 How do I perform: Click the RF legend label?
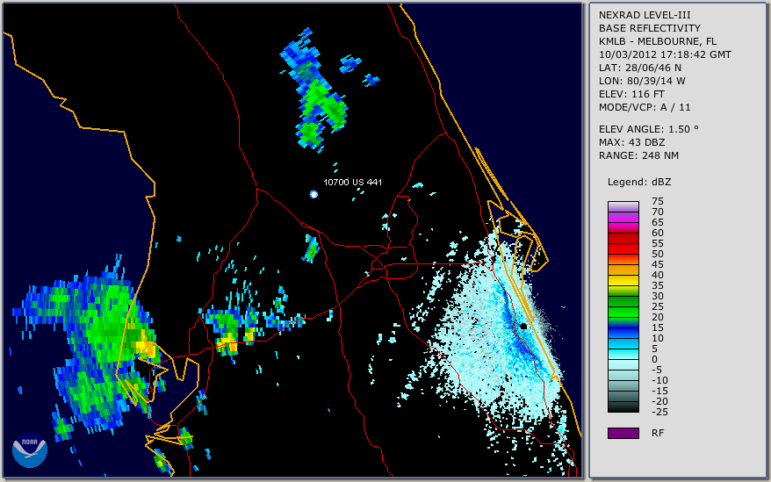tap(658, 433)
